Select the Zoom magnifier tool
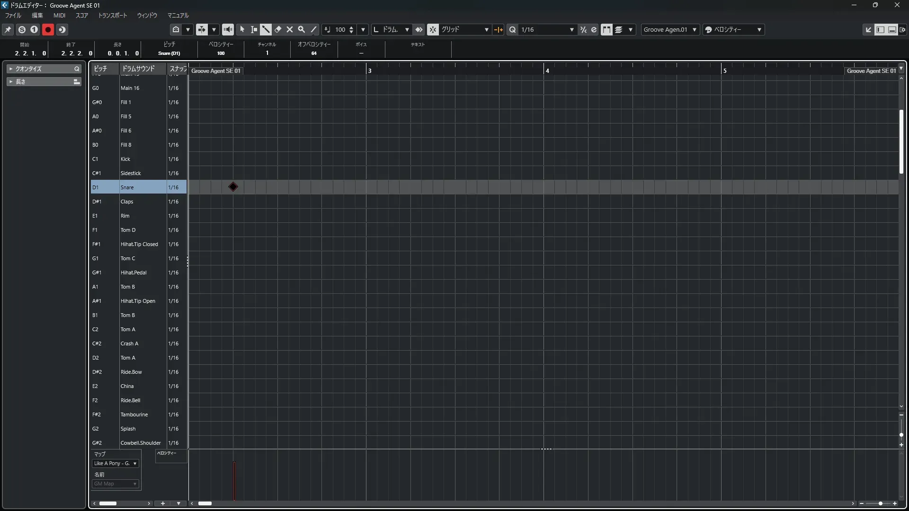Viewport: 909px width, 511px height. click(302, 29)
